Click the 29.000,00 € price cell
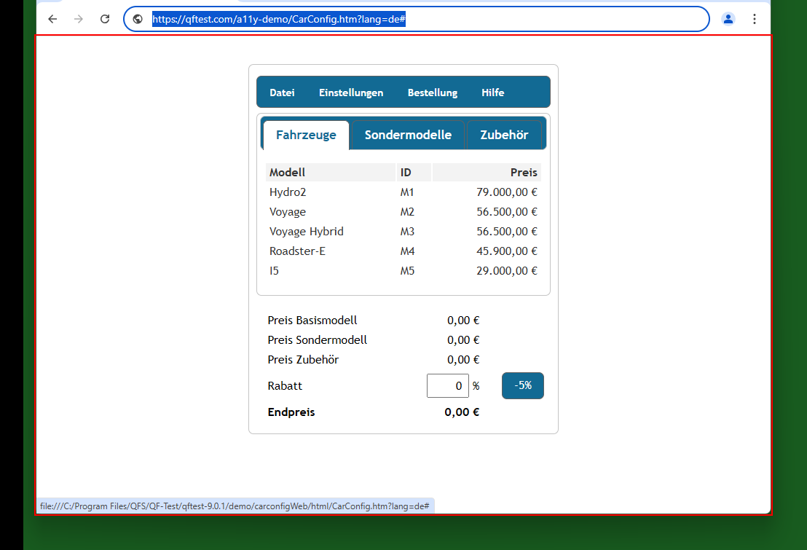The width and height of the screenshot is (807, 550). (487, 270)
